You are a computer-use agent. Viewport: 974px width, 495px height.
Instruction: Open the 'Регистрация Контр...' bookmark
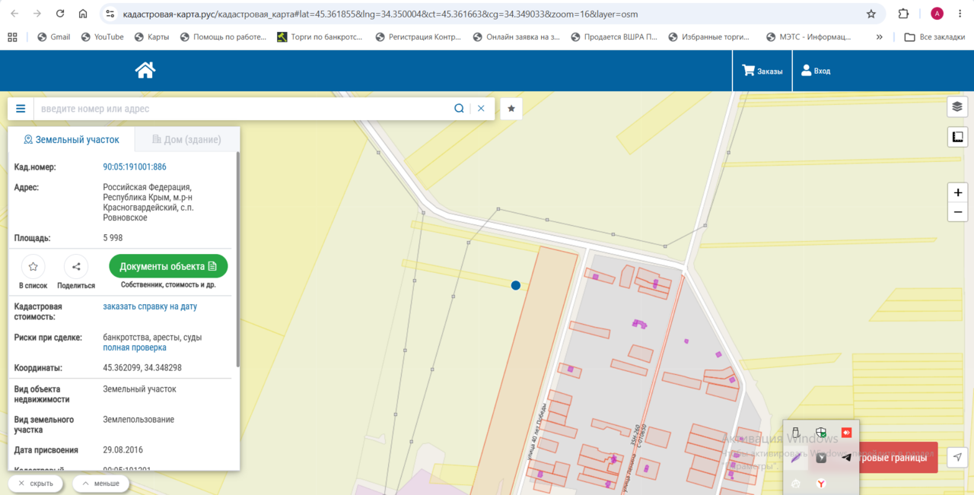pos(419,36)
